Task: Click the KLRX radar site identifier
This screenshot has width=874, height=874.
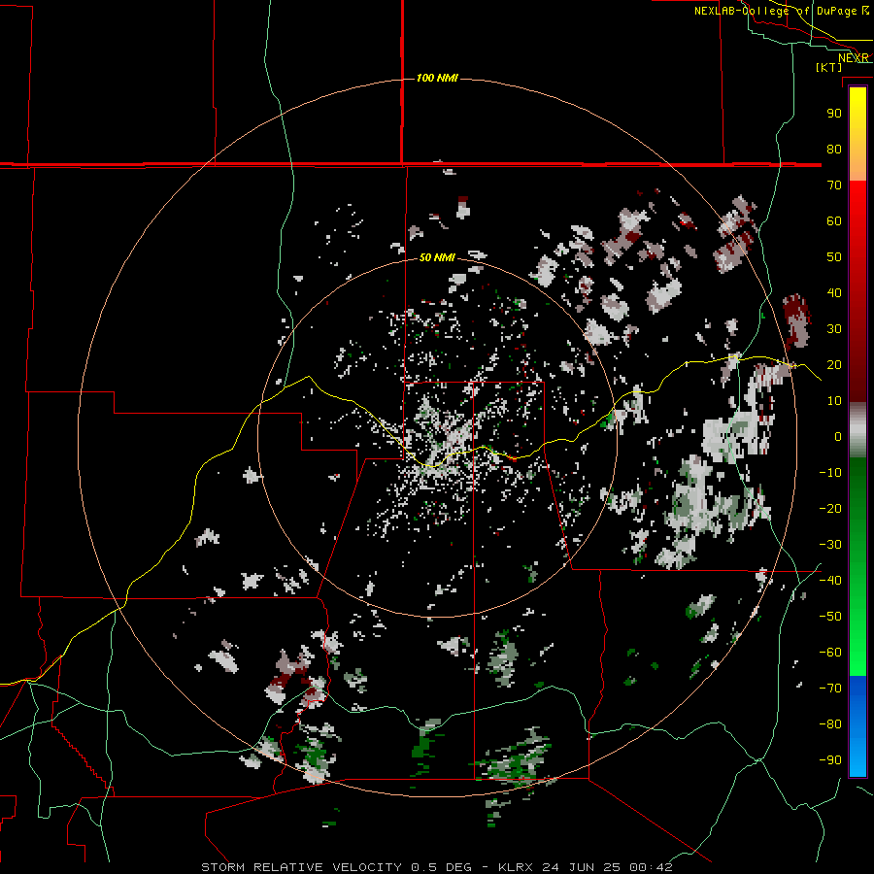Action: [515, 867]
